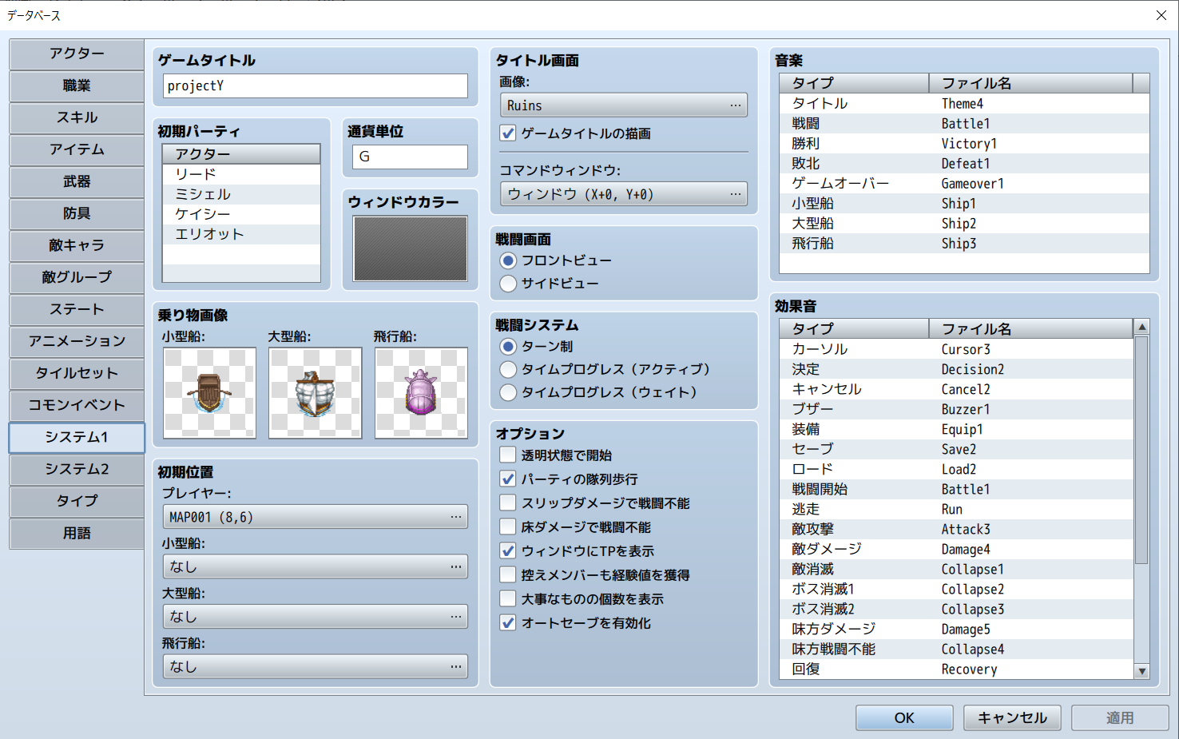The width and height of the screenshot is (1179, 739).
Task: Toggle パーティの隊列歩行 checkbox
Action: (508, 479)
